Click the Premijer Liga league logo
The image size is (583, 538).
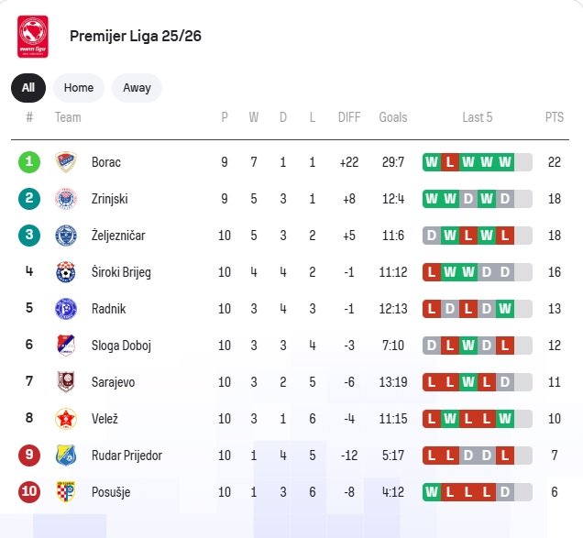point(33,37)
